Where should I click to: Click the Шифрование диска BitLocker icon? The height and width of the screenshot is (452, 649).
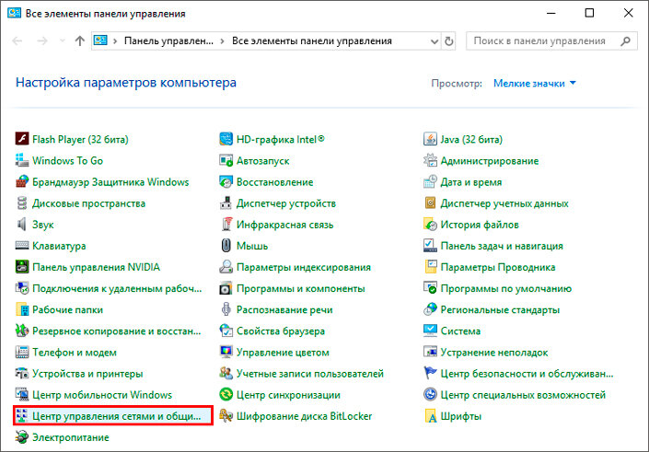(x=226, y=416)
